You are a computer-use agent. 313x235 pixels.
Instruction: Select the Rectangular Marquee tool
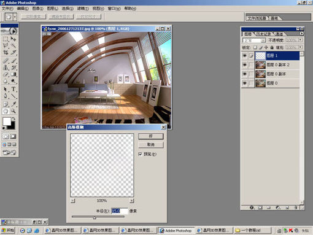coord(6,39)
